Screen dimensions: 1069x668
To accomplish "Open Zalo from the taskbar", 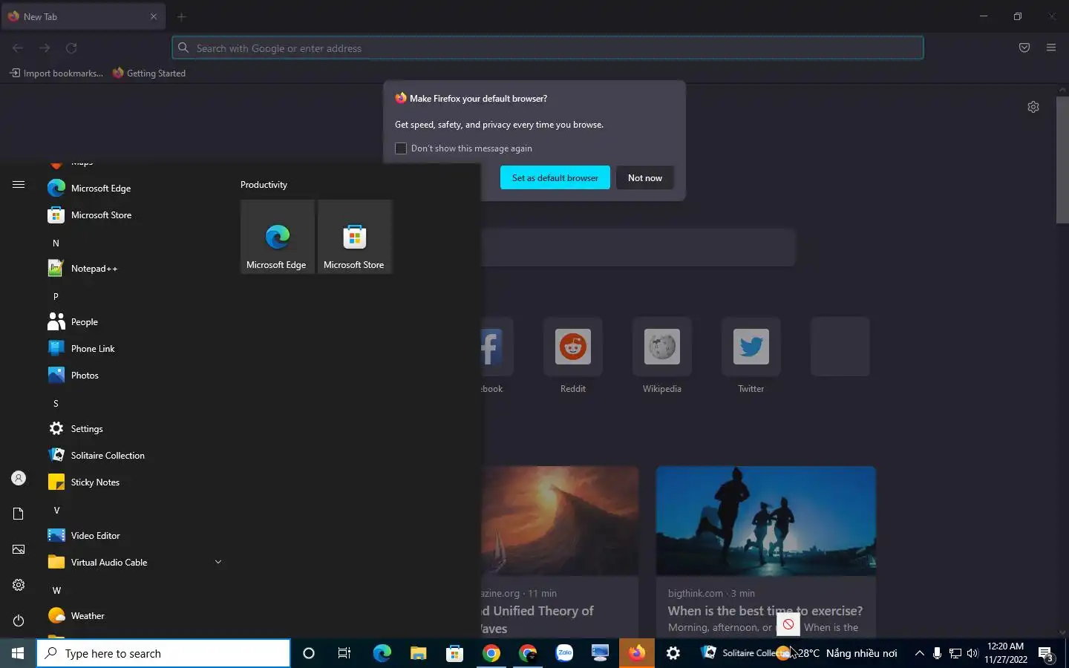I will tap(565, 653).
